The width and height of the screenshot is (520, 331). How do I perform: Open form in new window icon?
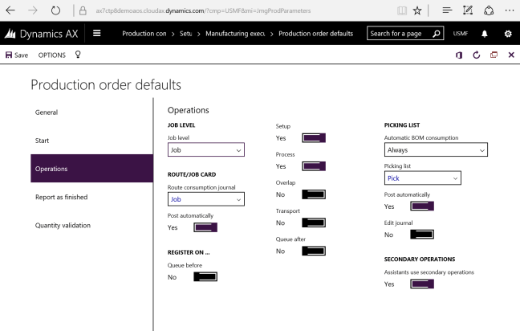494,55
